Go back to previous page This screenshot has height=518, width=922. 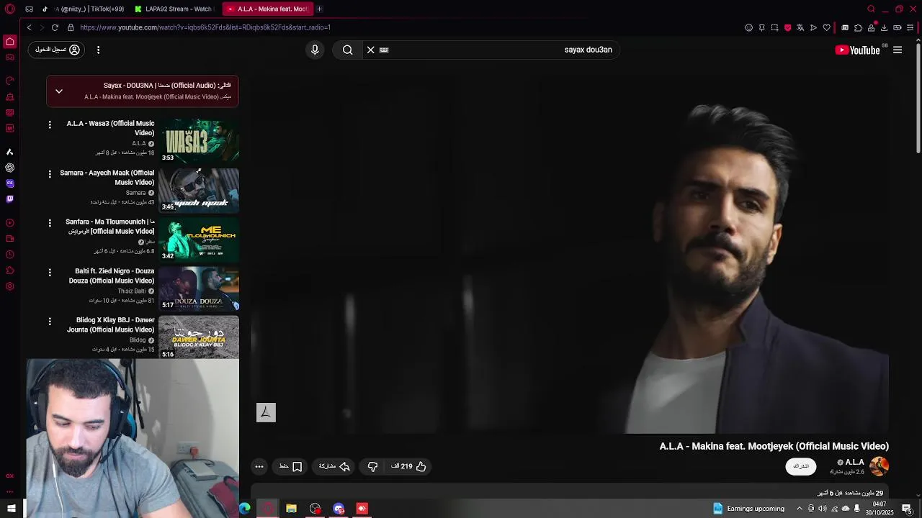(x=29, y=27)
